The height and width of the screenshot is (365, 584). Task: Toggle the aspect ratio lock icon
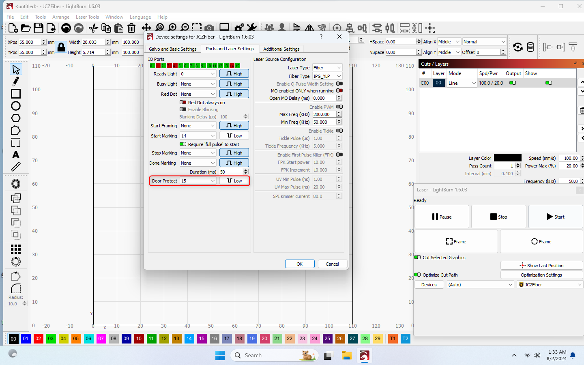point(61,47)
